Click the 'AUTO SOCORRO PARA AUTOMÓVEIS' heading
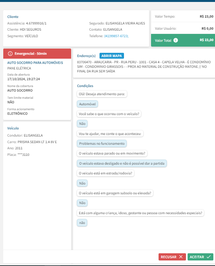 point(35,63)
